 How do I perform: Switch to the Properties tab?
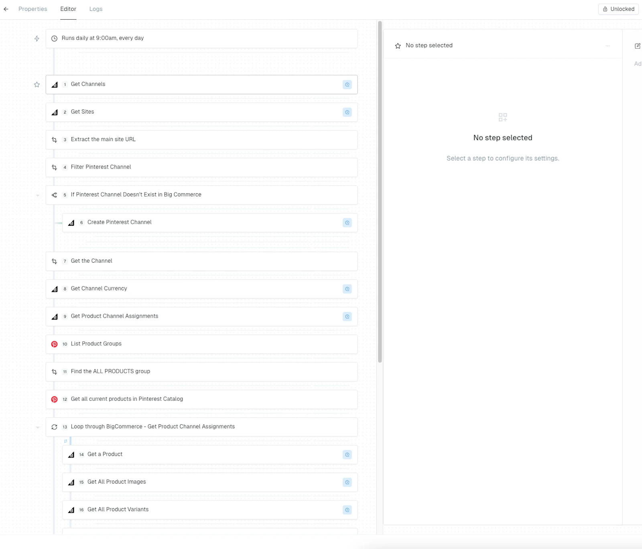33,9
